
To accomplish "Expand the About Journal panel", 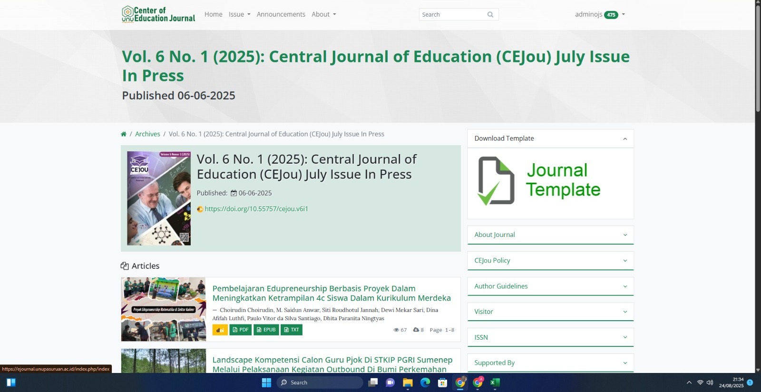I will pyautogui.click(x=550, y=235).
